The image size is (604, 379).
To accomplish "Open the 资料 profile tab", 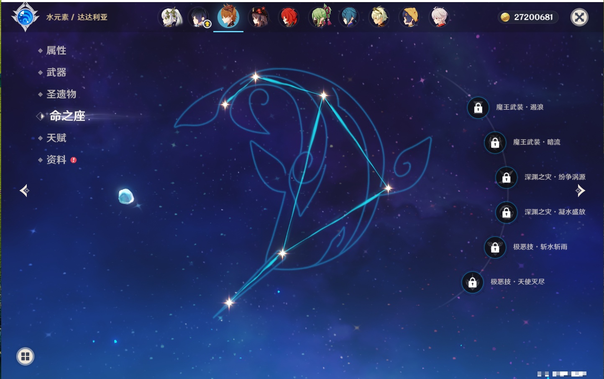I will point(56,160).
